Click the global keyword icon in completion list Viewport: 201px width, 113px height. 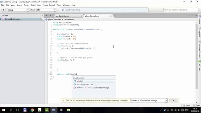coord(75,81)
